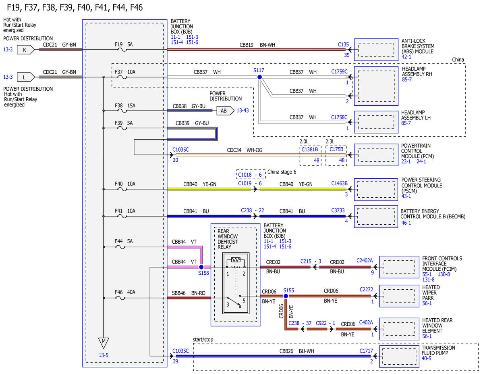Click the M ground triangle symbol
This screenshot has height=374, width=483.
tap(104, 343)
